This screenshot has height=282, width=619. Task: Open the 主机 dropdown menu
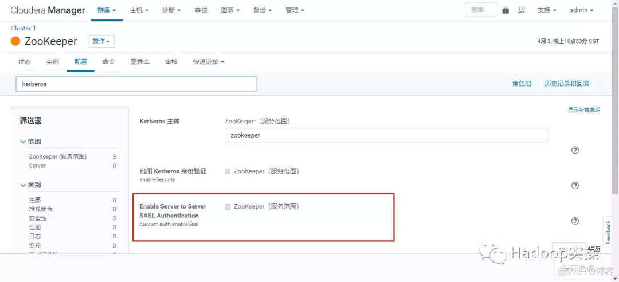click(139, 10)
